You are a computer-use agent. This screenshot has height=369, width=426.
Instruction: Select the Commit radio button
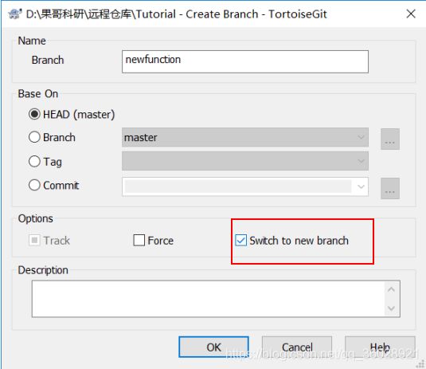pos(34,185)
